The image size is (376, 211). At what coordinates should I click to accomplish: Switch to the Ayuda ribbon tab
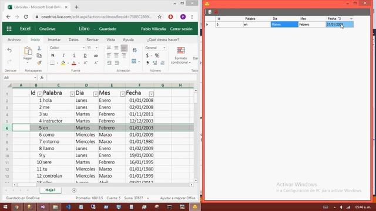[x=128, y=40]
